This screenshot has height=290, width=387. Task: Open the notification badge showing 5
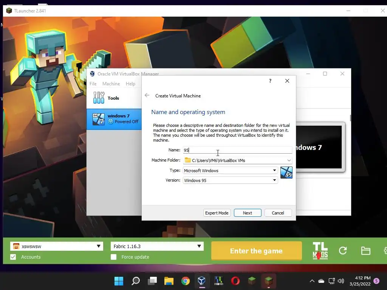(x=376, y=281)
